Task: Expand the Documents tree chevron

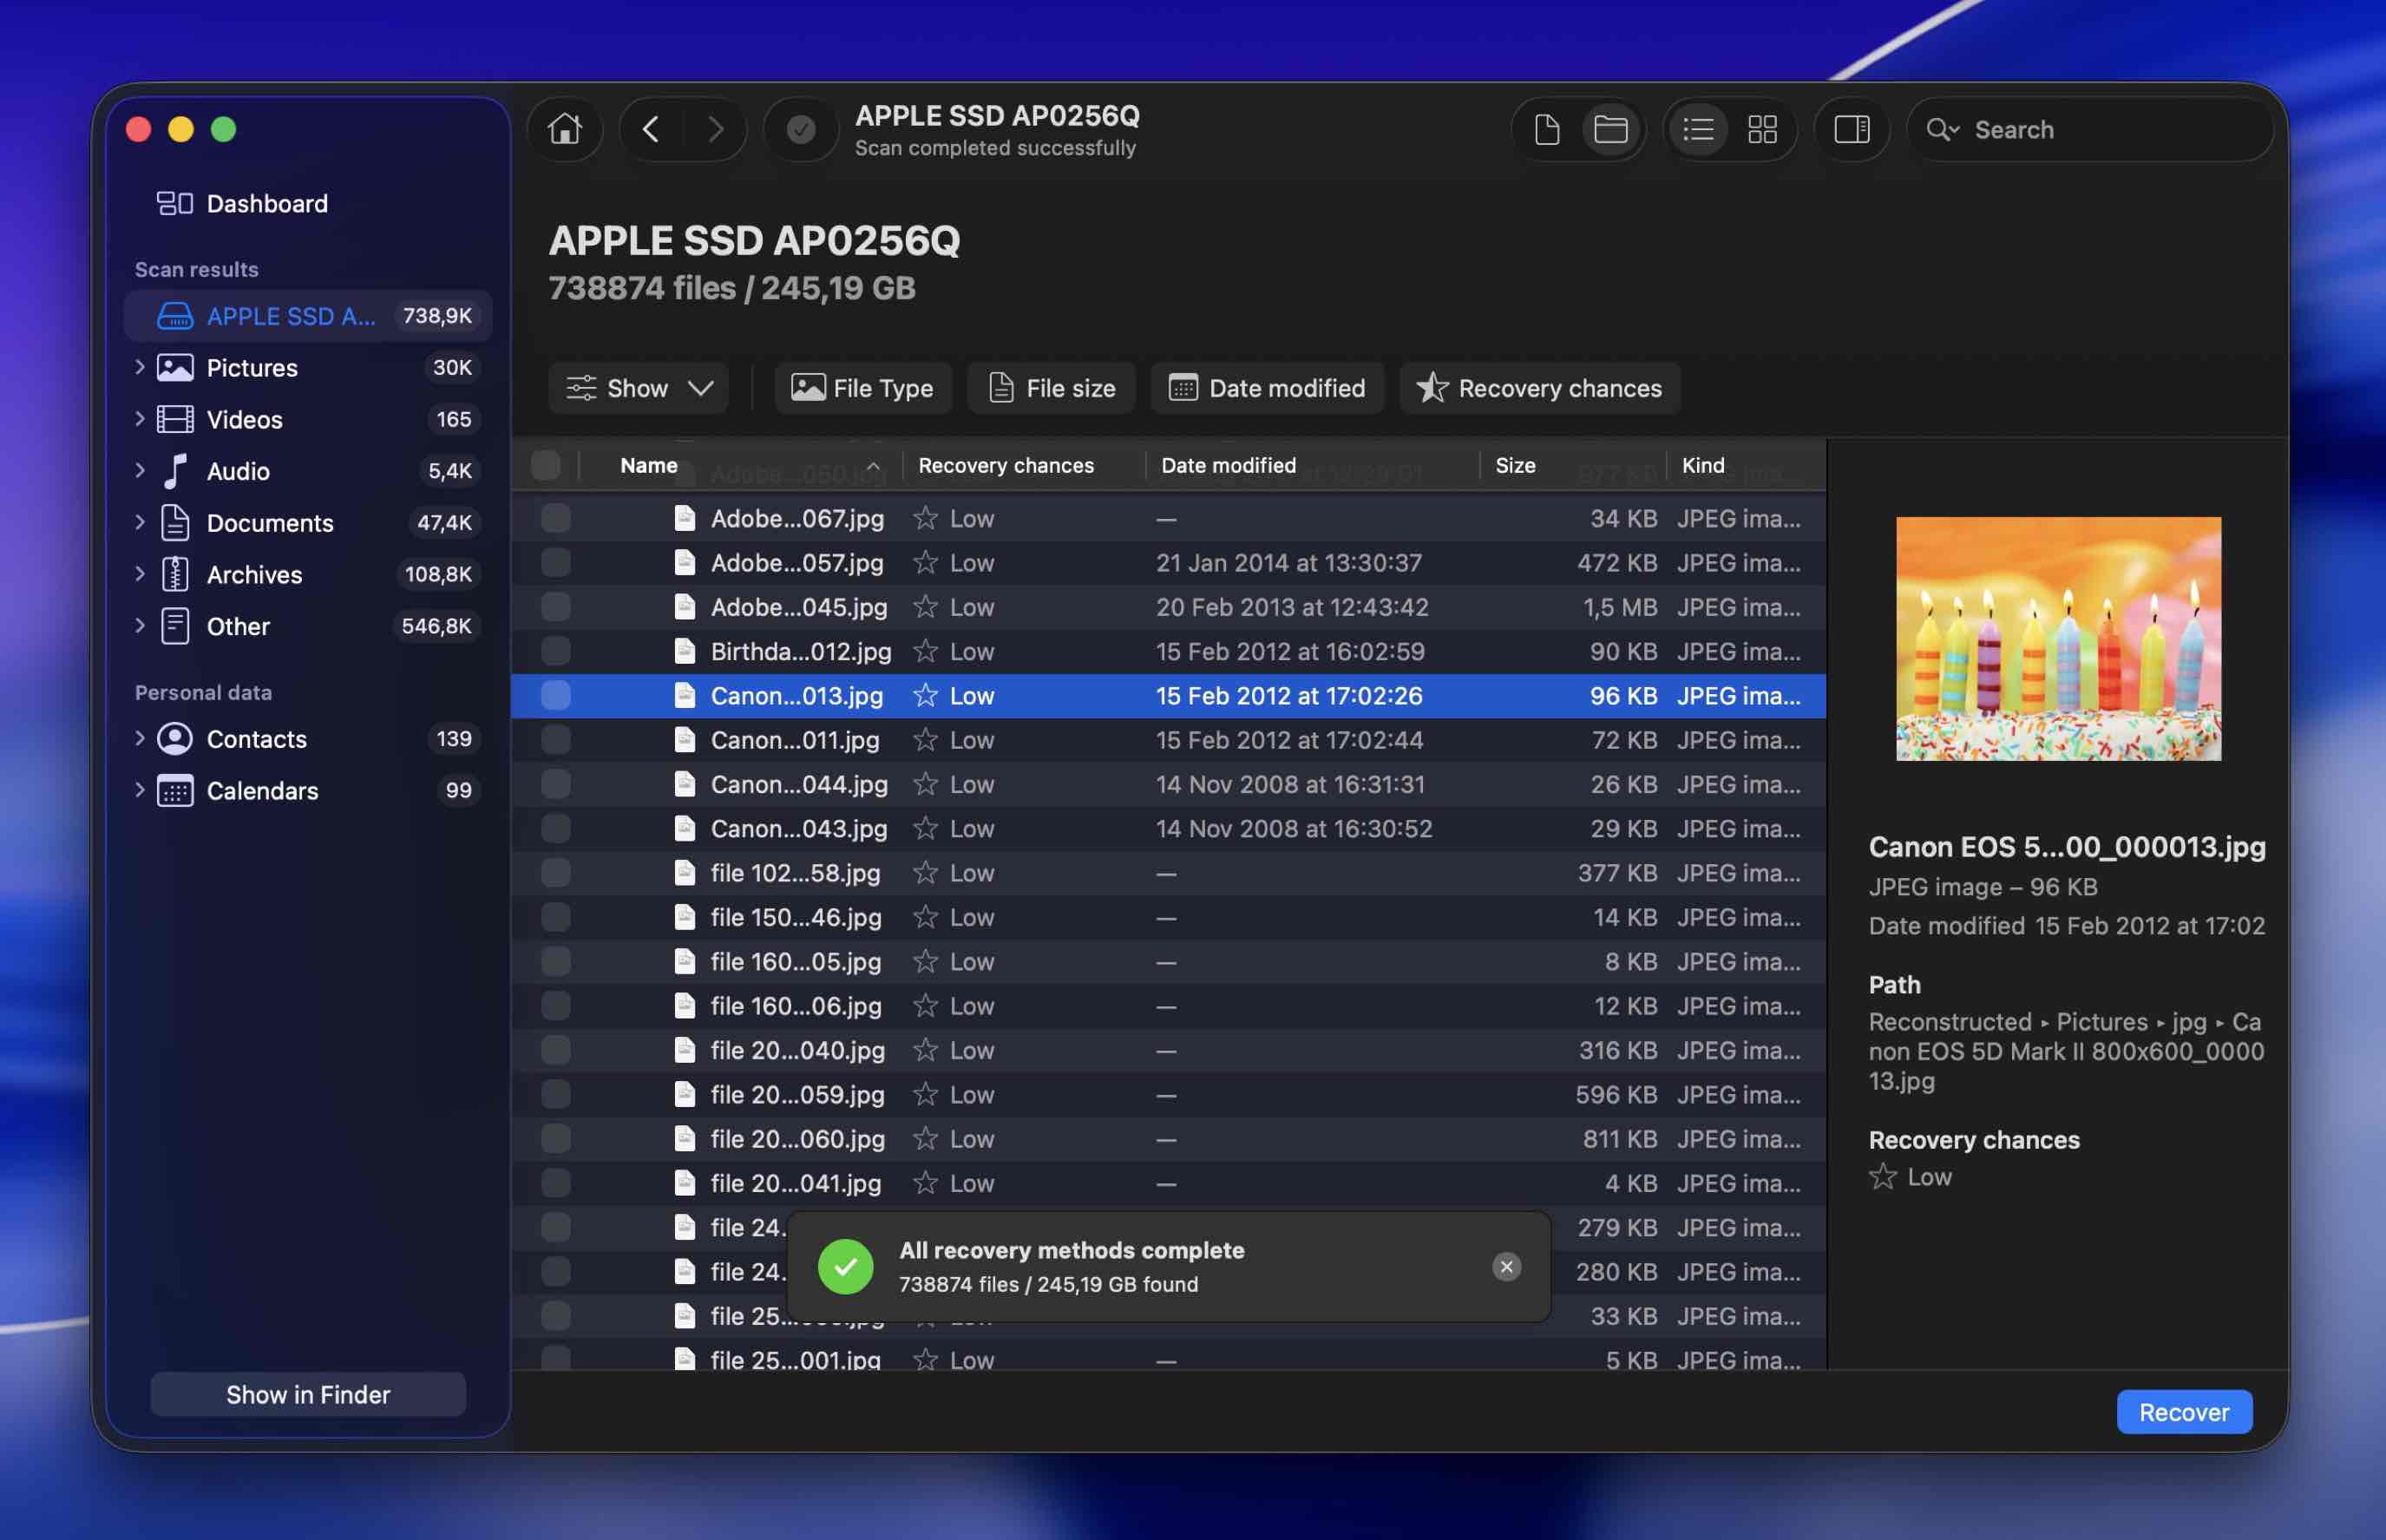Action: click(140, 523)
